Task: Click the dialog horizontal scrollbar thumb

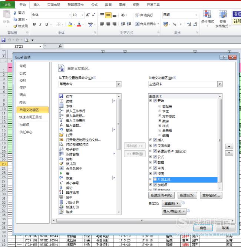Action: (142, 221)
